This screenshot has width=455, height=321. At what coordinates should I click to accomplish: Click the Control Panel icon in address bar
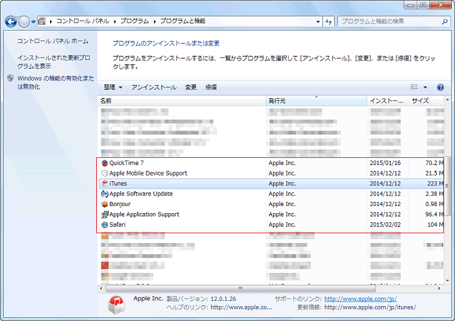click(x=42, y=21)
